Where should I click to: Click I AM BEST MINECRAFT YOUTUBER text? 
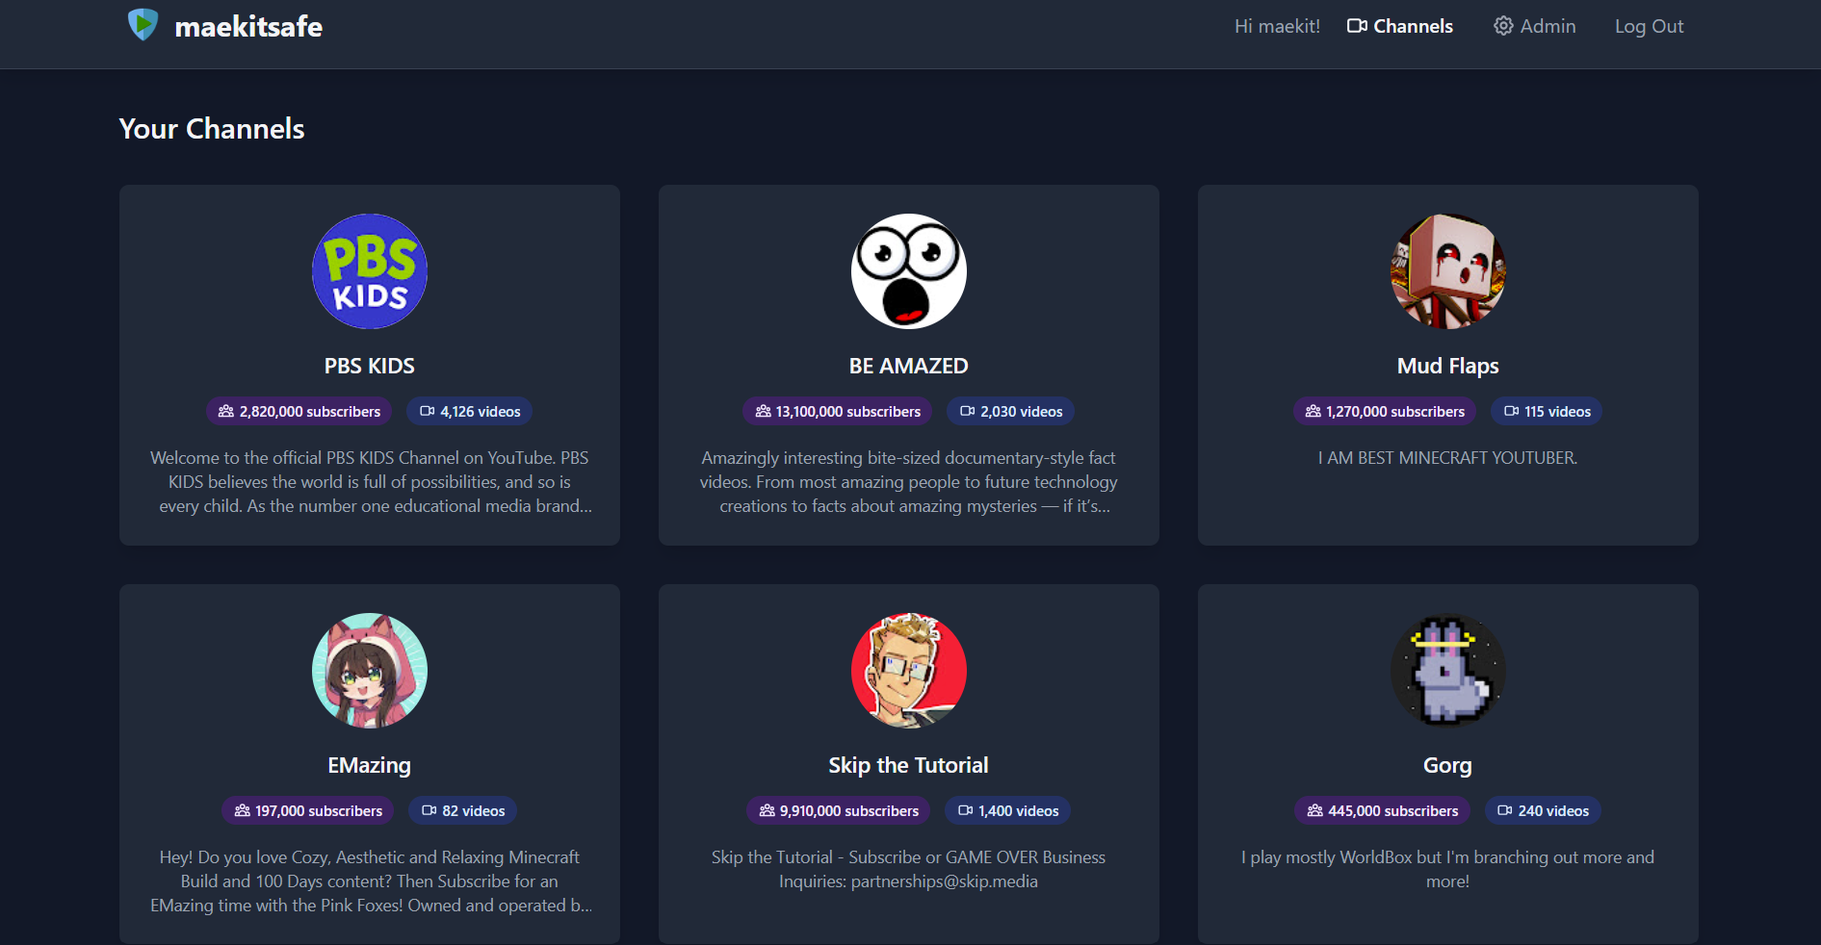[1448, 458]
